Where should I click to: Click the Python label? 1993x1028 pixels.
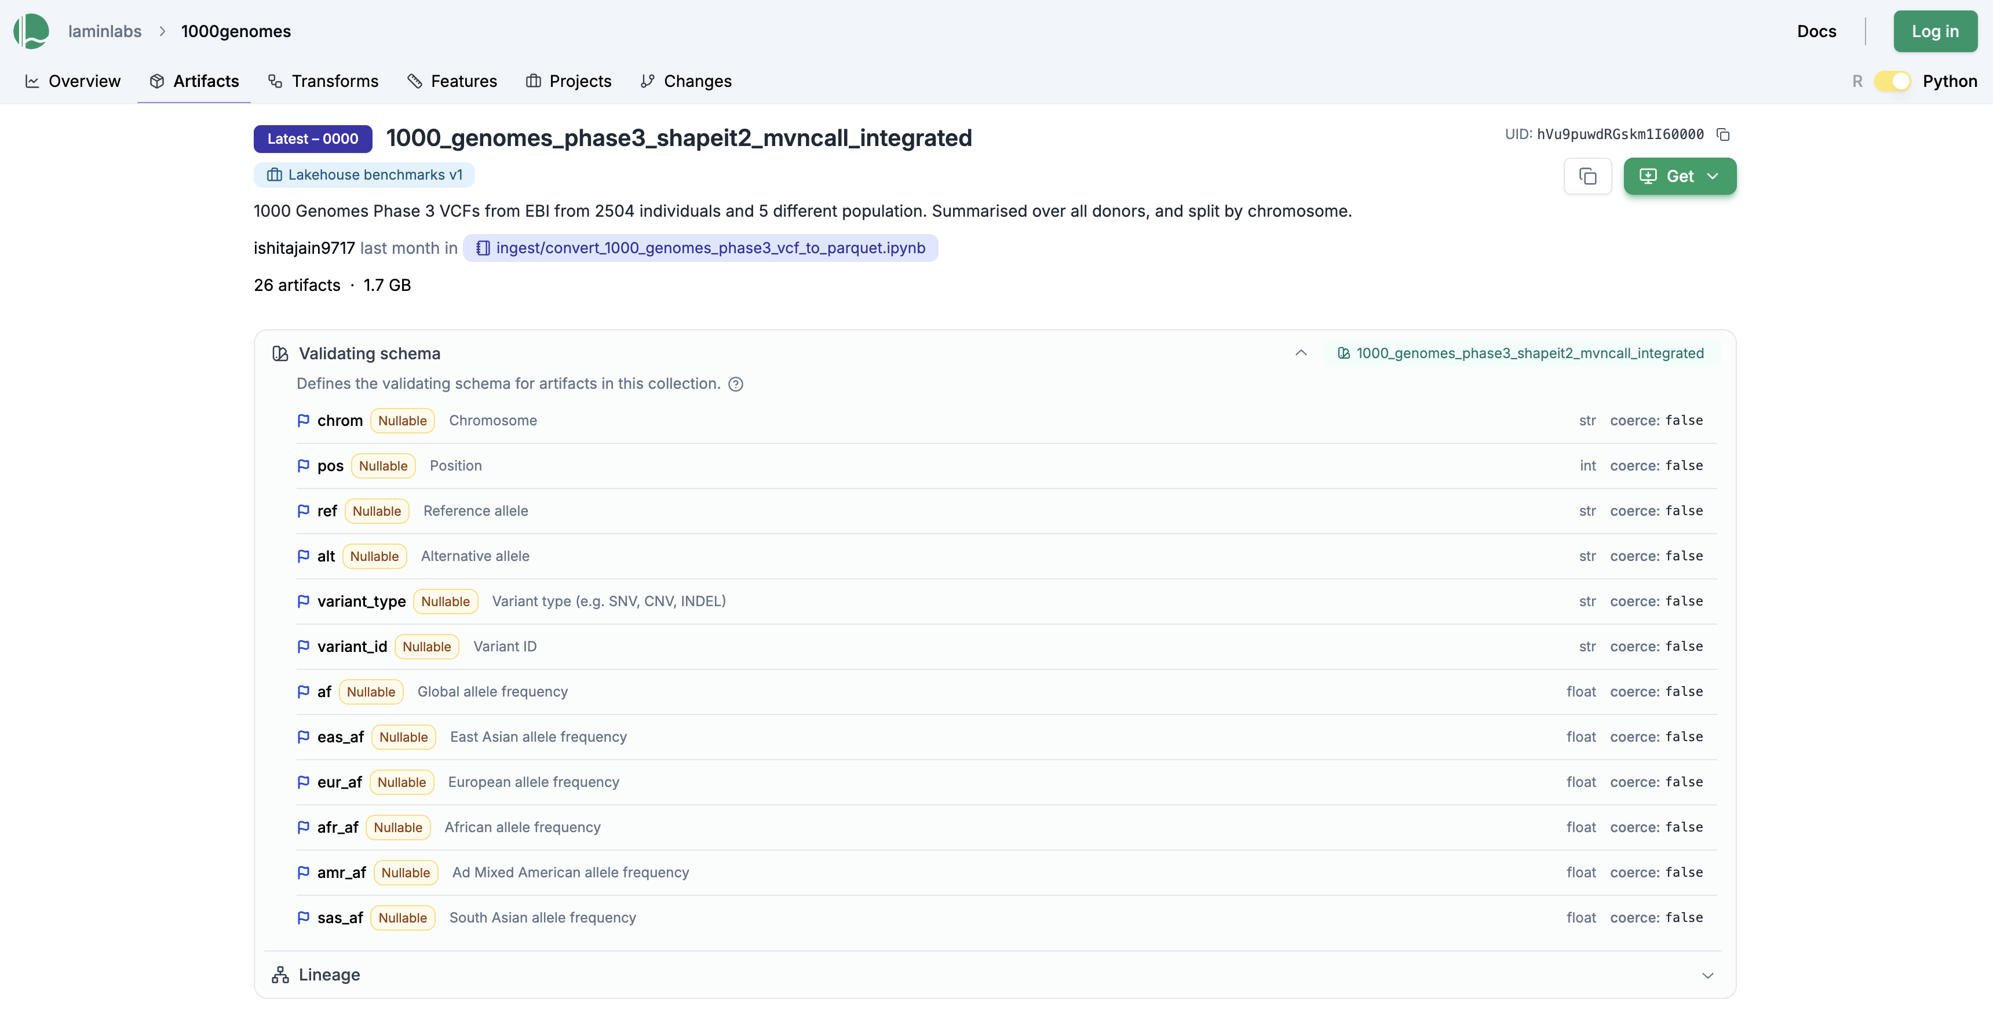click(1949, 81)
